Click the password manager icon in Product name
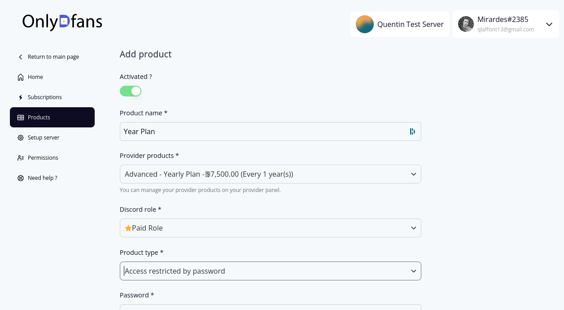564x310 pixels. coord(412,131)
